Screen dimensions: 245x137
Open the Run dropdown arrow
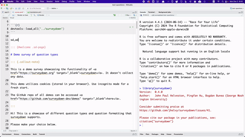131,15
